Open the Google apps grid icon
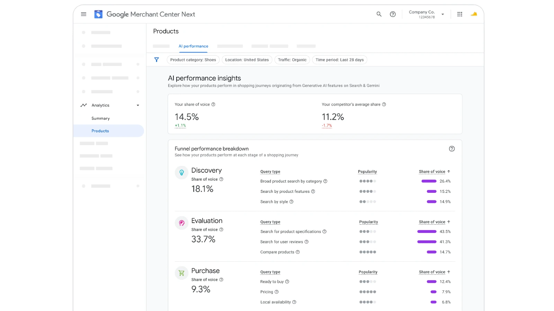 click(x=460, y=14)
